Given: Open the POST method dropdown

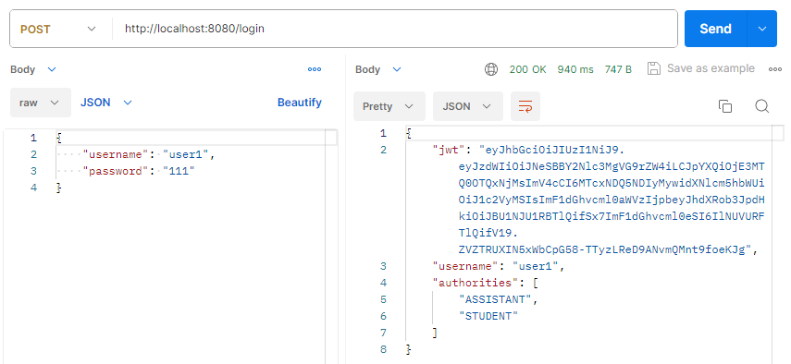Looking at the screenshot, I should coord(57,30).
